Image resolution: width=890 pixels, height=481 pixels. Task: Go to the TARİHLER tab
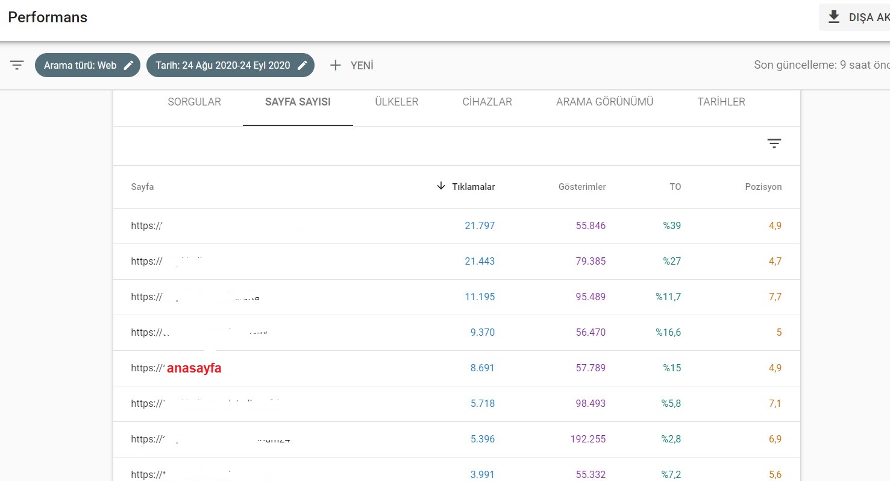pos(721,102)
